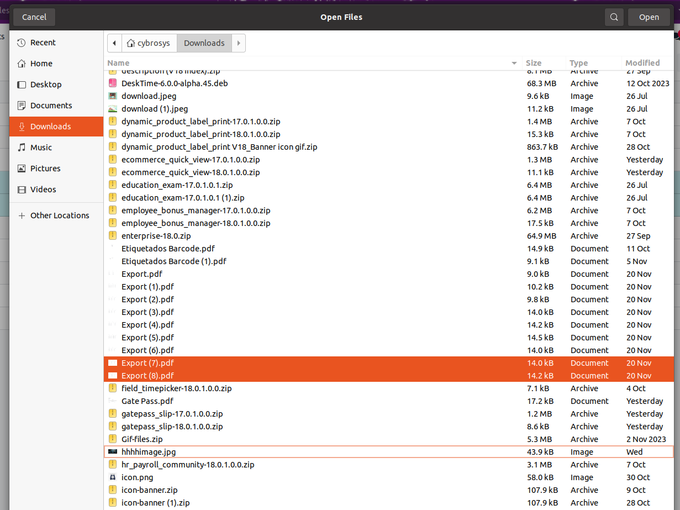The height and width of the screenshot is (510, 680).
Task: Select Export (3).pdf in the list
Action: coord(147,312)
